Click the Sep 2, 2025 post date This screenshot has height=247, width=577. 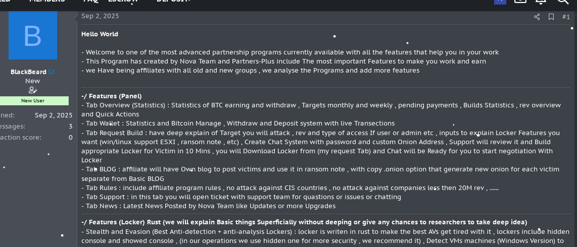coord(100,16)
